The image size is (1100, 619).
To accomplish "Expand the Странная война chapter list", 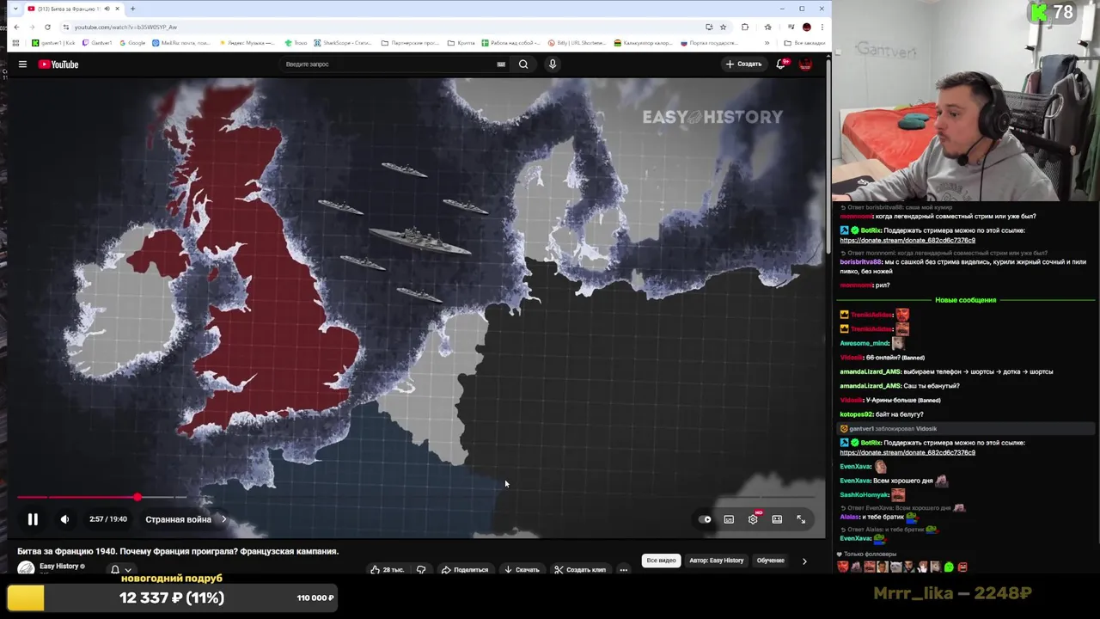I will coord(185,519).
